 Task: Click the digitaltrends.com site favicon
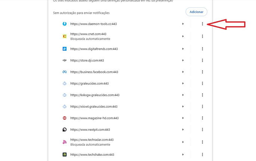(65, 48)
